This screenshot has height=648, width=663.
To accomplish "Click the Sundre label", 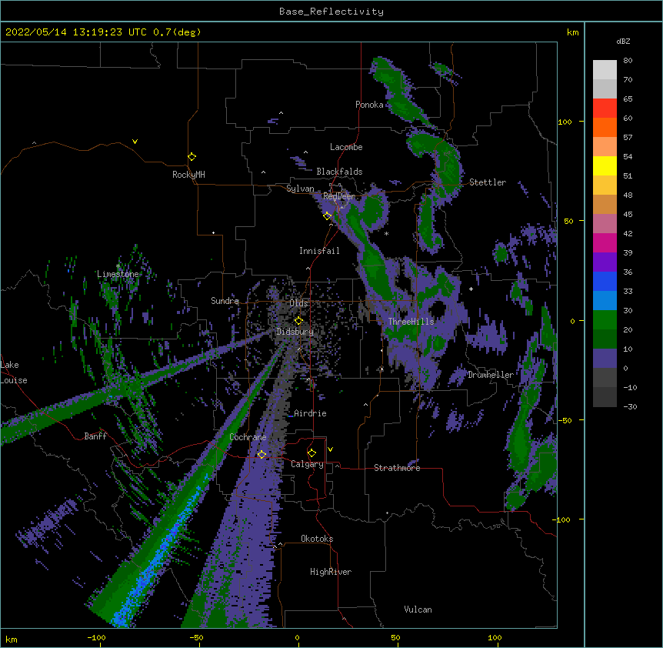I will [225, 301].
